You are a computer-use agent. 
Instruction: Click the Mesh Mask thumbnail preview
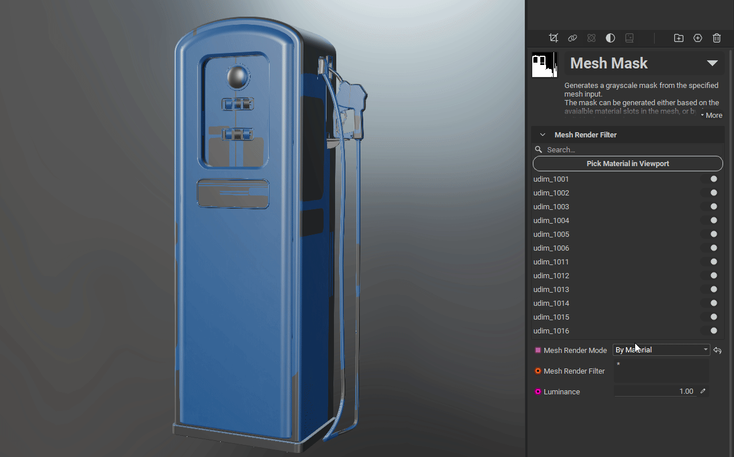[544, 64]
